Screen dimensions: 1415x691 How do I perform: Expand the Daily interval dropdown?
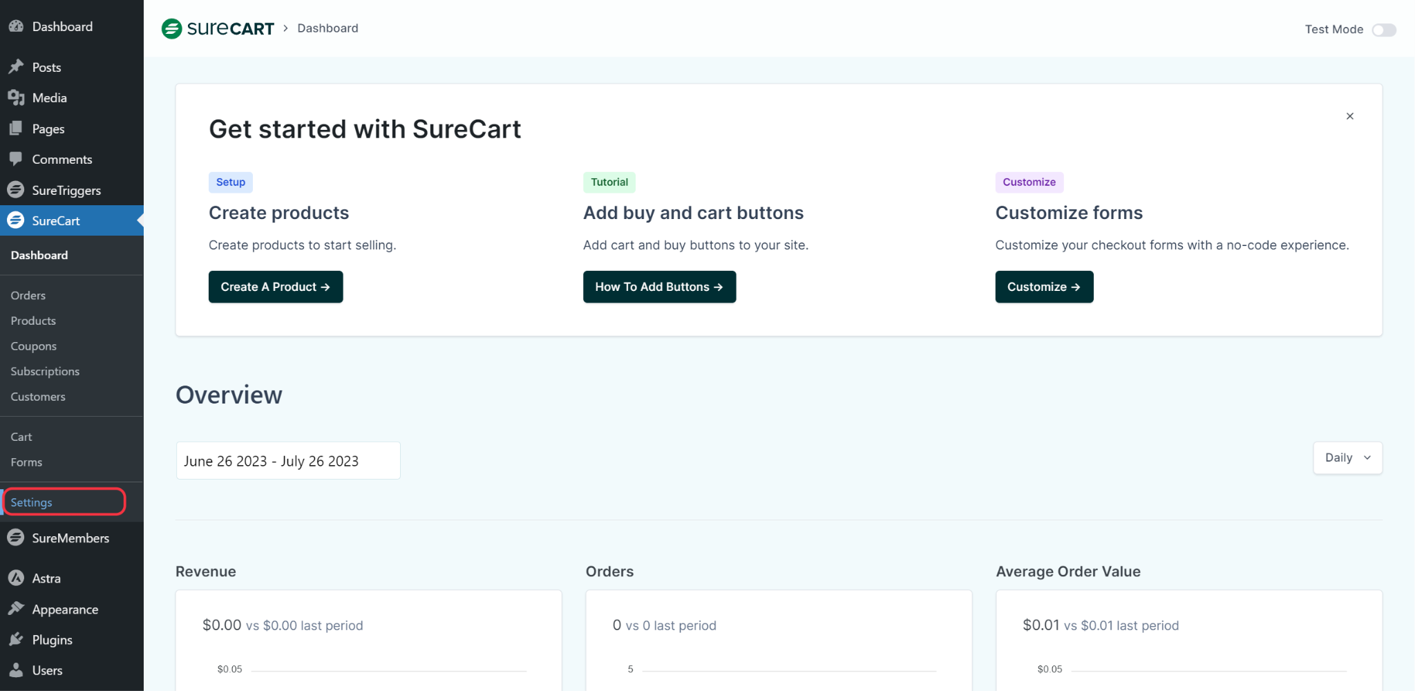coord(1347,457)
